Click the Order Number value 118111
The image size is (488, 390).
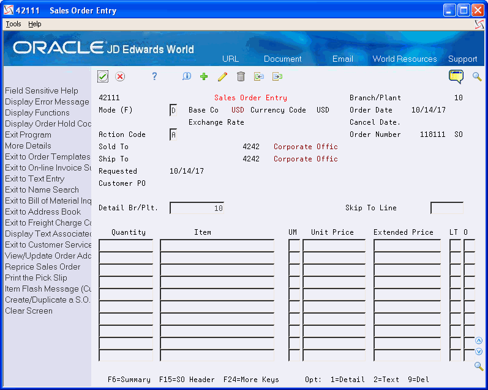[x=432, y=134]
